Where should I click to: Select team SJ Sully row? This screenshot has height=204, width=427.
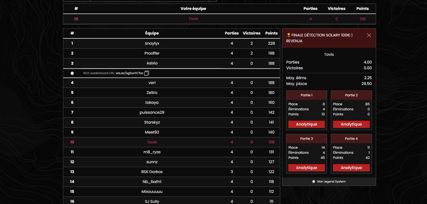pos(172,201)
